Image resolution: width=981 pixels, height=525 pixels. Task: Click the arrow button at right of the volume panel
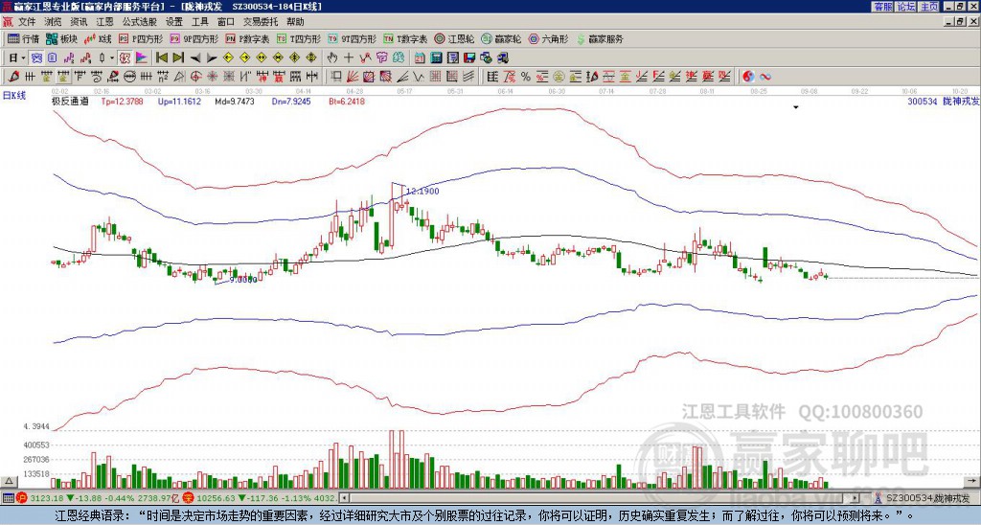tap(972, 481)
